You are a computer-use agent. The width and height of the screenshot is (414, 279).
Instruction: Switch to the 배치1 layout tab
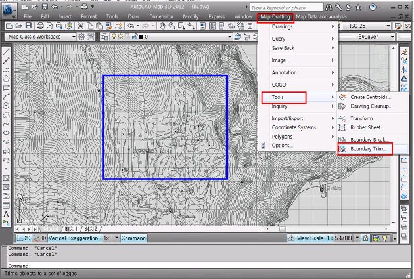pos(71,229)
